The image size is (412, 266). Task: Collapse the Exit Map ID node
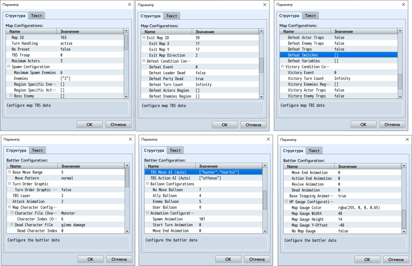coord(144,37)
